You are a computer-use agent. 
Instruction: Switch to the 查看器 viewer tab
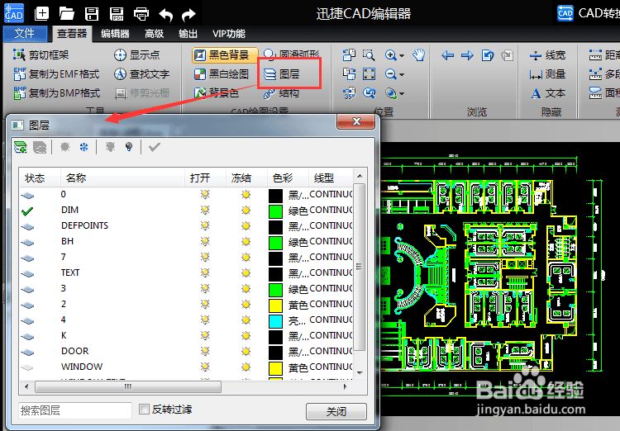tap(72, 34)
